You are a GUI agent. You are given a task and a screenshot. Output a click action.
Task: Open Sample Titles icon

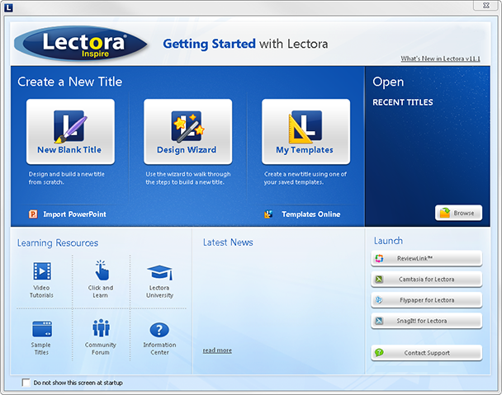click(42, 329)
